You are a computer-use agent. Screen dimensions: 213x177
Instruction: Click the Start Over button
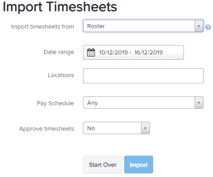tap(103, 165)
